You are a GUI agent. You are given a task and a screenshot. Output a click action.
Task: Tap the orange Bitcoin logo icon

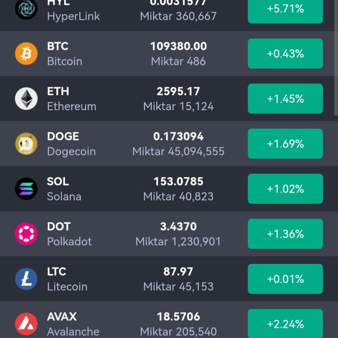click(26, 54)
